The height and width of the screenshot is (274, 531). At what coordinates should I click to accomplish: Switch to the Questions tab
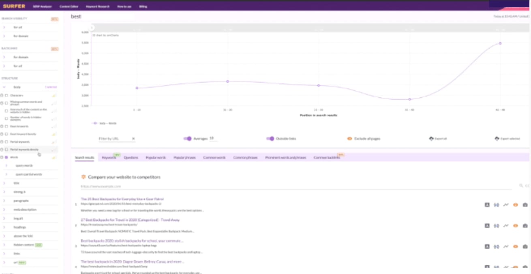pyautogui.click(x=131, y=157)
